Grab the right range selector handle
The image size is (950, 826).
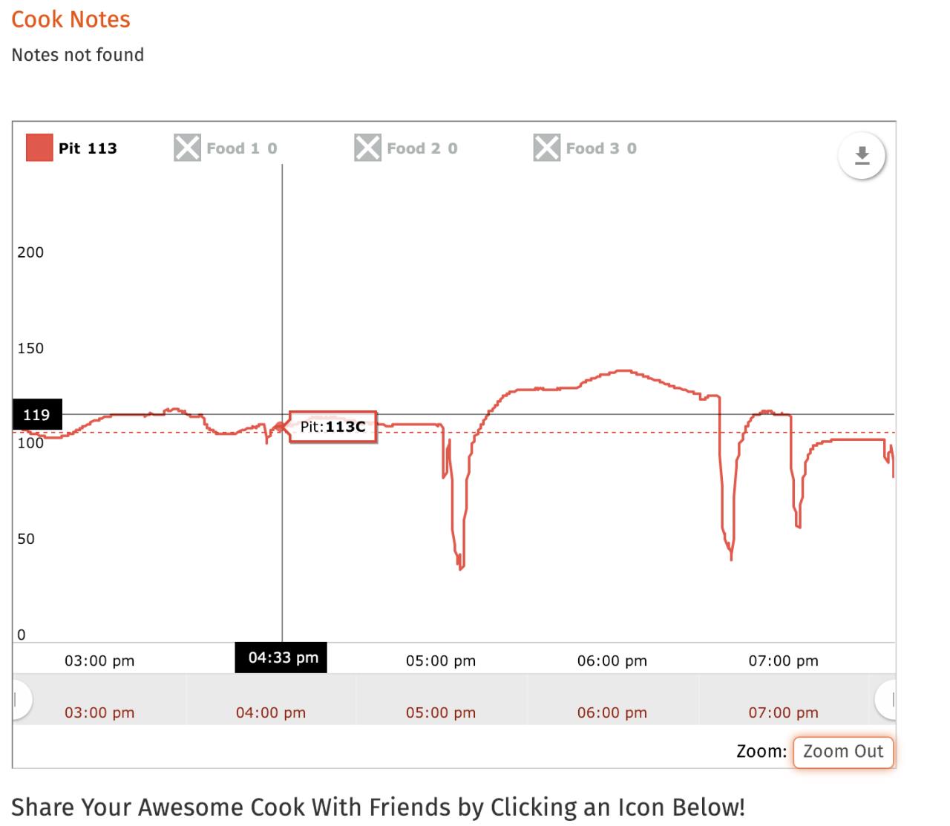click(886, 699)
